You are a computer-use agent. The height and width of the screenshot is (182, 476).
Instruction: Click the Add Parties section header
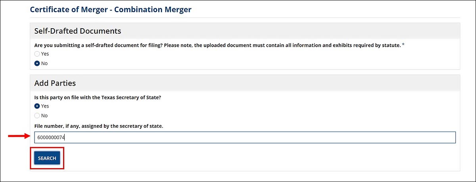pos(55,83)
